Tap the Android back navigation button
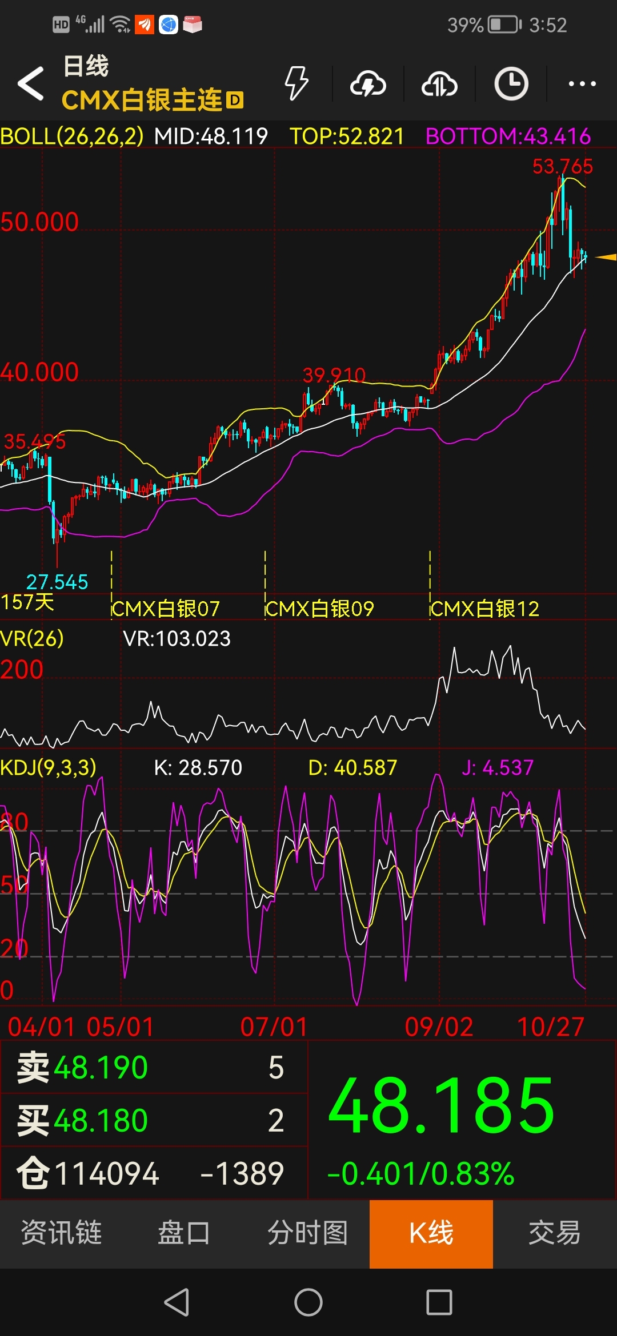 [x=177, y=1302]
